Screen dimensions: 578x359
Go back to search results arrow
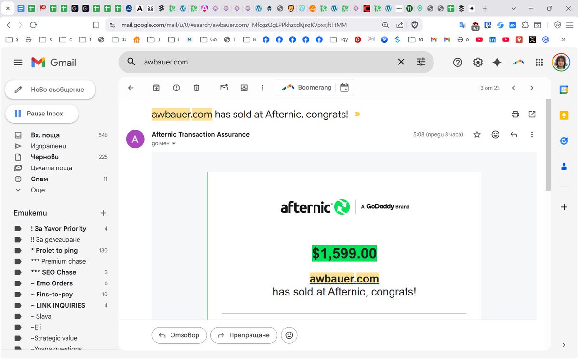tap(131, 88)
